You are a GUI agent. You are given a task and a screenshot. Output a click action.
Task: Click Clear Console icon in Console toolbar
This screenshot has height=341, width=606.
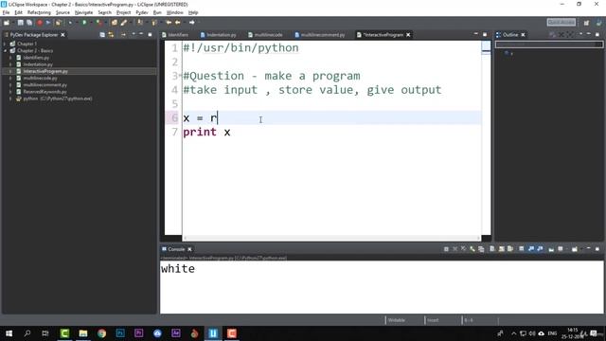point(492,249)
